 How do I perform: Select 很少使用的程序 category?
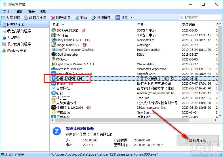[x=19, y=44]
